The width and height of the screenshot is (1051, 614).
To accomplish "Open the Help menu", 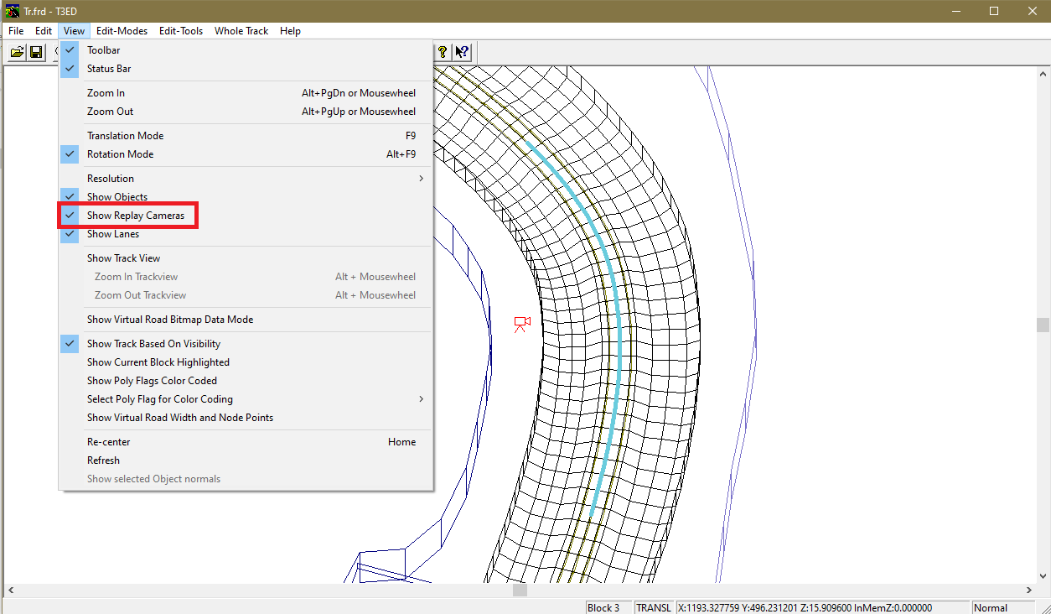I will click(290, 31).
